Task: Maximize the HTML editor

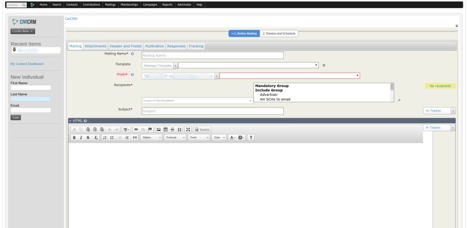Action: click(188, 130)
